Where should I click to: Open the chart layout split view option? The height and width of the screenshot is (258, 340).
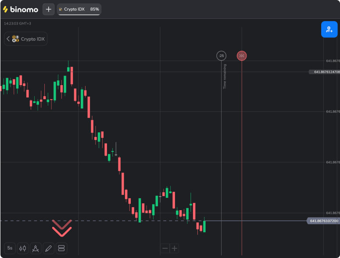(61, 248)
